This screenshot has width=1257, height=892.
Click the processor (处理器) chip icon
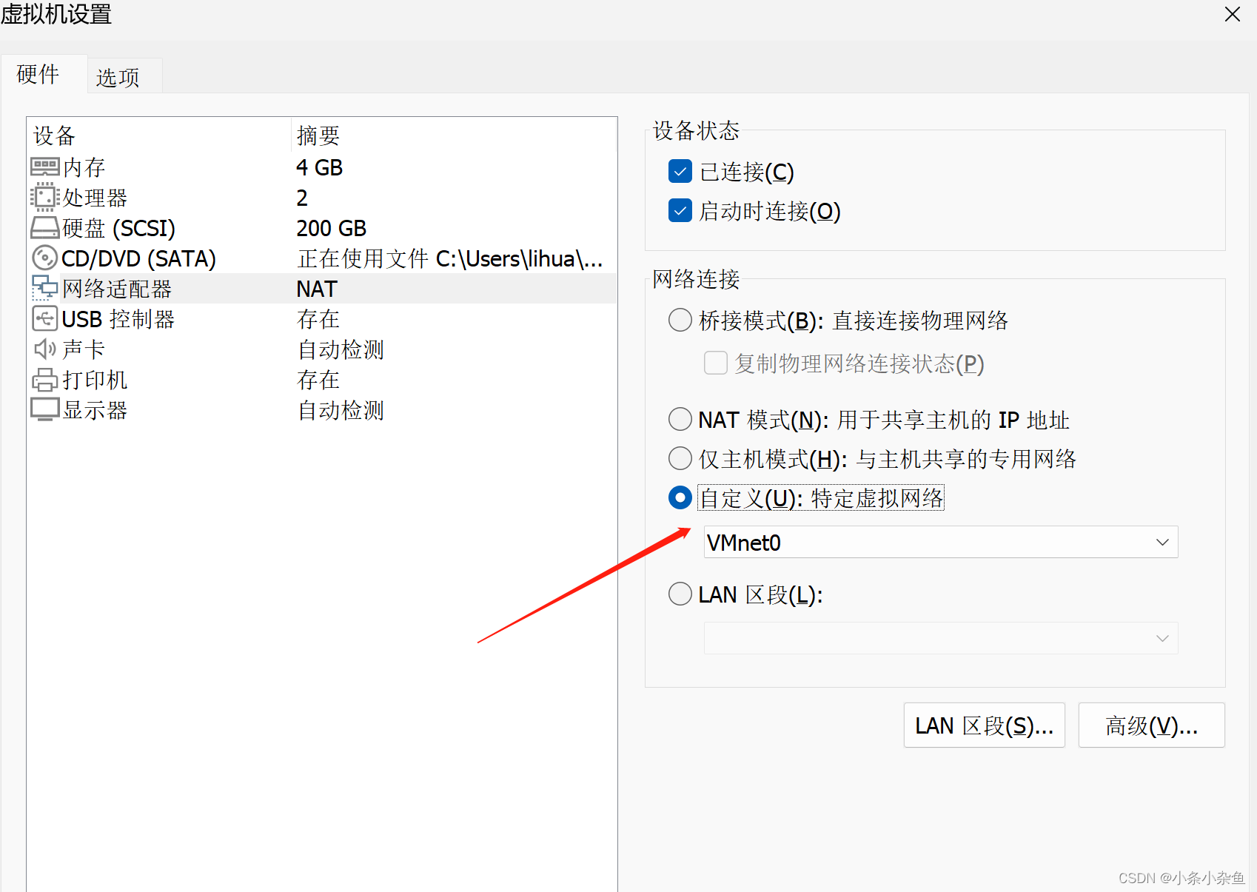(x=45, y=198)
